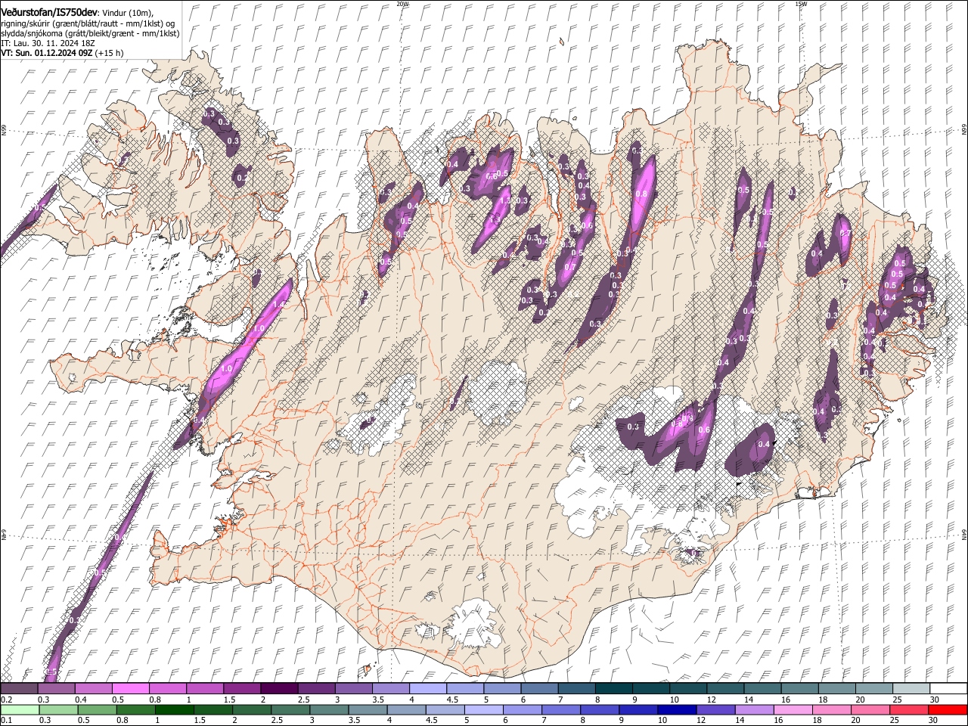Pick the pale lavender 4–4.5 snow swatch
The width and height of the screenshot is (968, 726).
pyautogui.click(x=428, y=688)
